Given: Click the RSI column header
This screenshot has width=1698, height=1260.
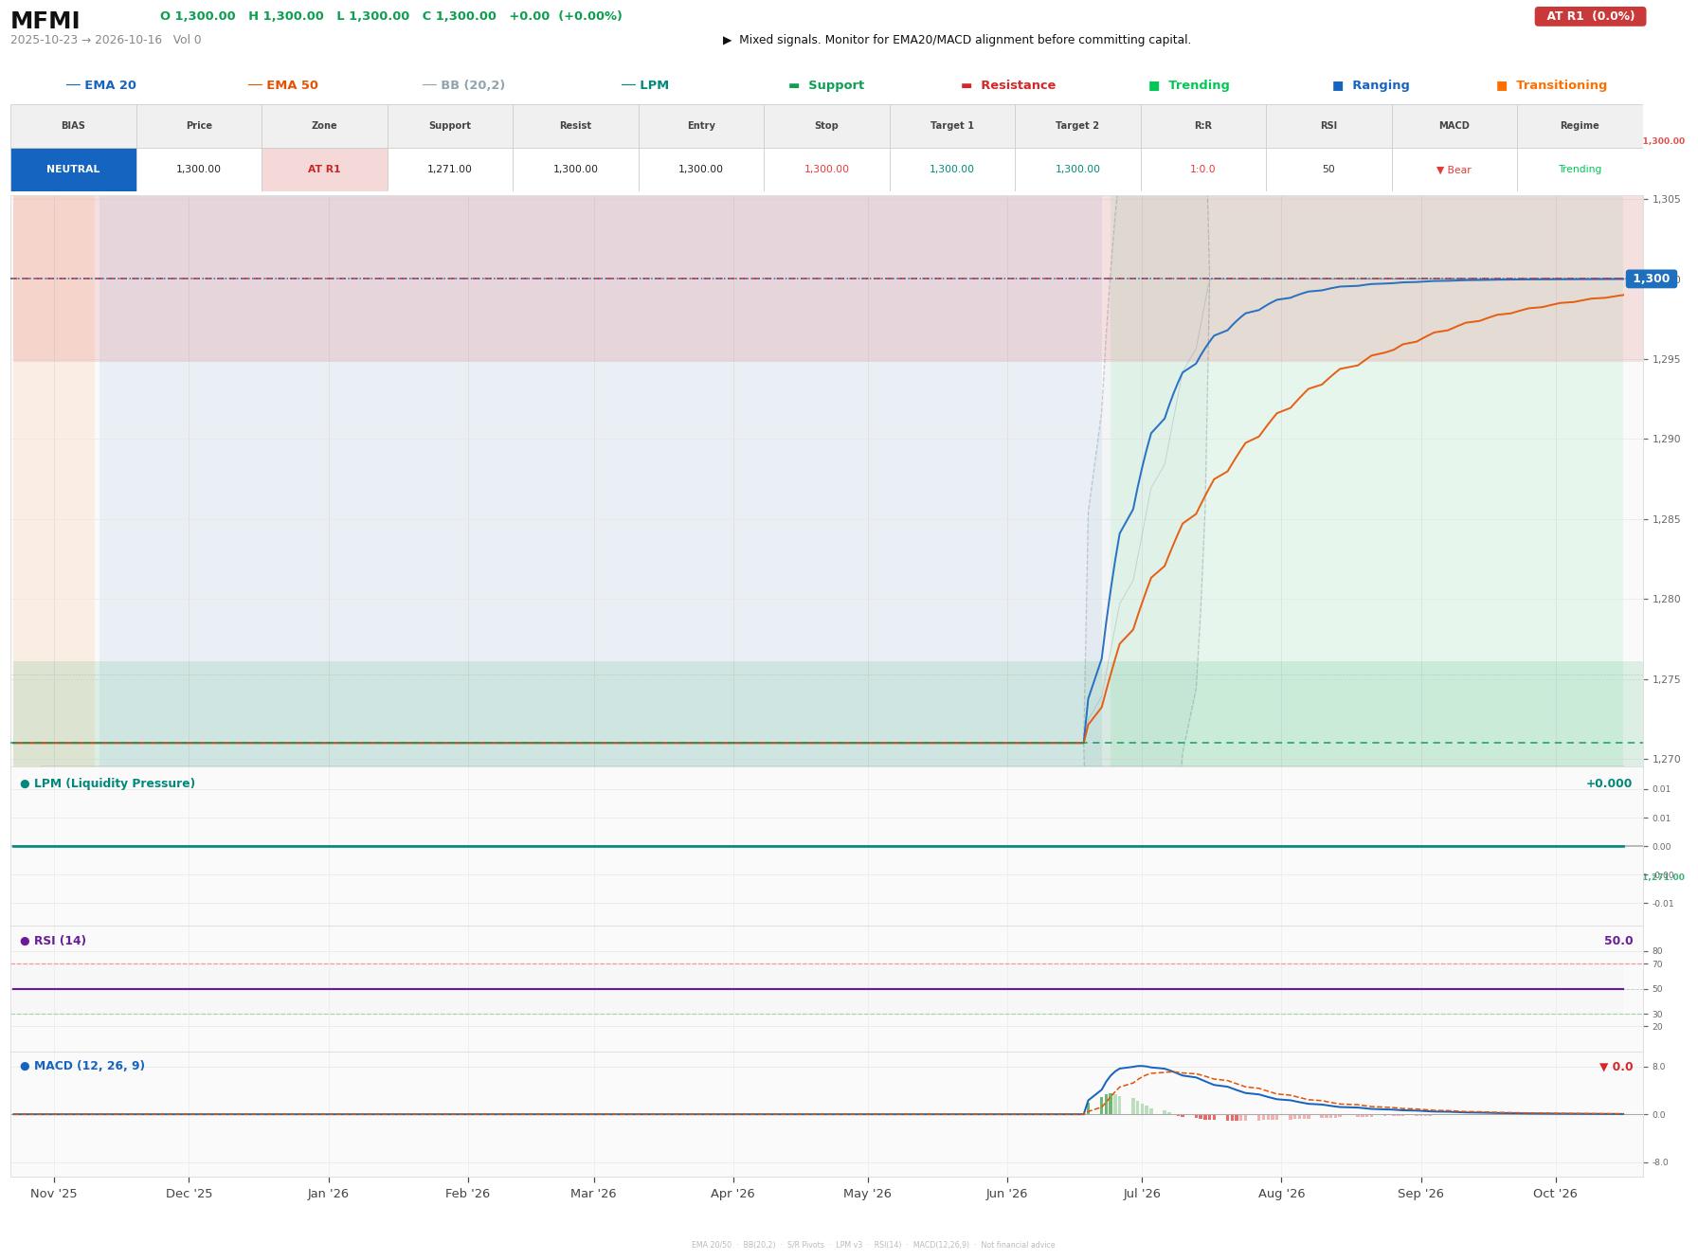Looking at the screenshot, I should [1328, 126].
